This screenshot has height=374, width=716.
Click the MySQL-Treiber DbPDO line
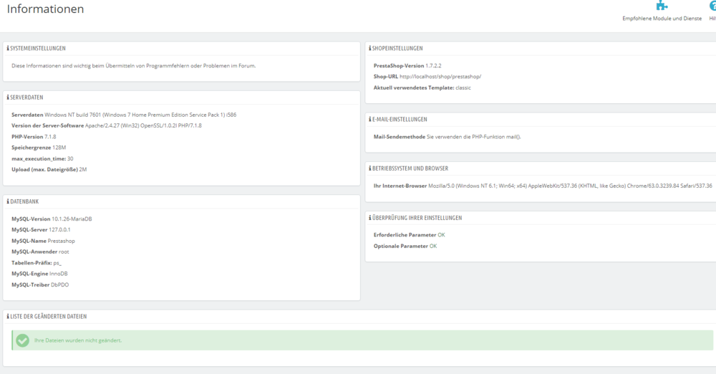click(x=40, y=285)
